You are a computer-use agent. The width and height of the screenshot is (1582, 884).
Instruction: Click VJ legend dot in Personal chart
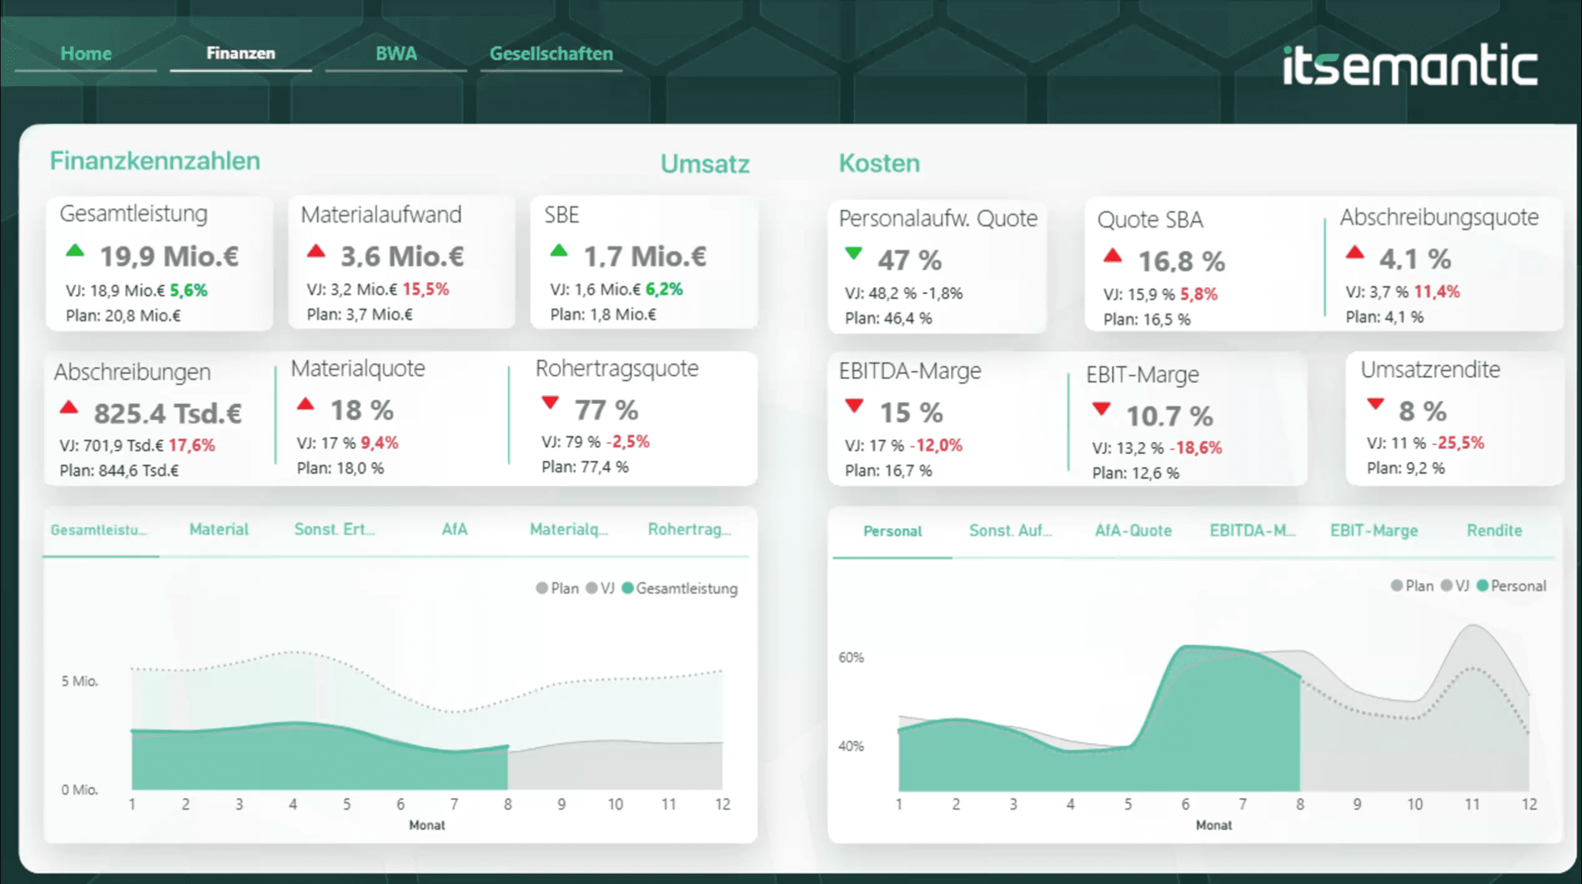[1447, 586]
